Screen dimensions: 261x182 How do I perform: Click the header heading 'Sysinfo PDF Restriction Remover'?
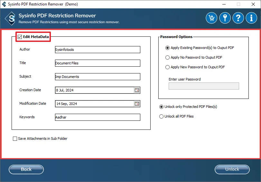tap(57, 16)
